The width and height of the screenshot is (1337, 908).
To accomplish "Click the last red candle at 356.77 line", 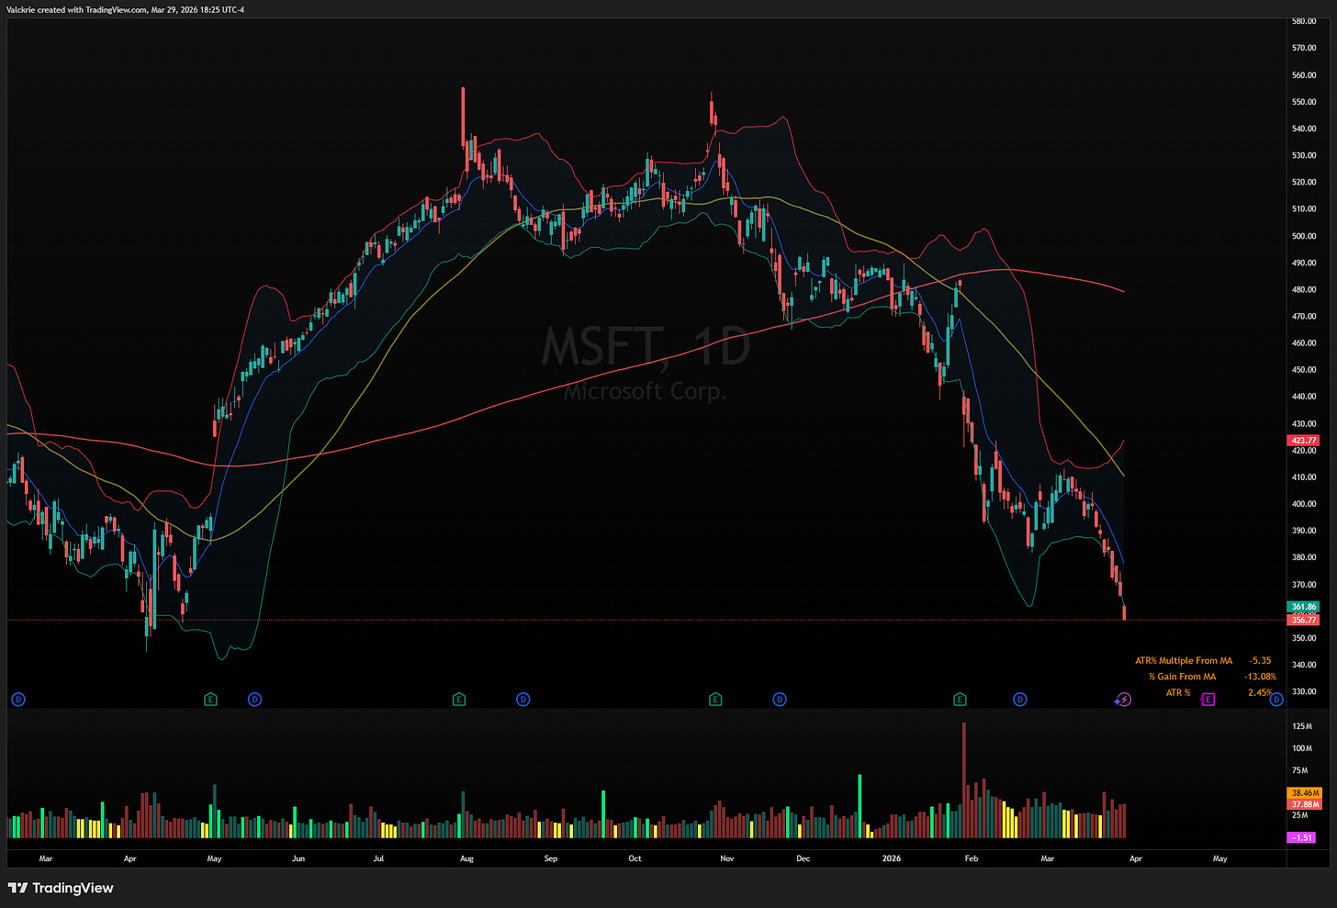I will click(x=1125, y=612).
